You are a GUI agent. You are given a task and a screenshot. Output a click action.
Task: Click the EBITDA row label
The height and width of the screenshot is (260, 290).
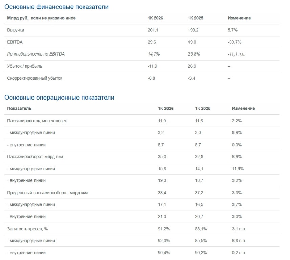coord(15,42)
